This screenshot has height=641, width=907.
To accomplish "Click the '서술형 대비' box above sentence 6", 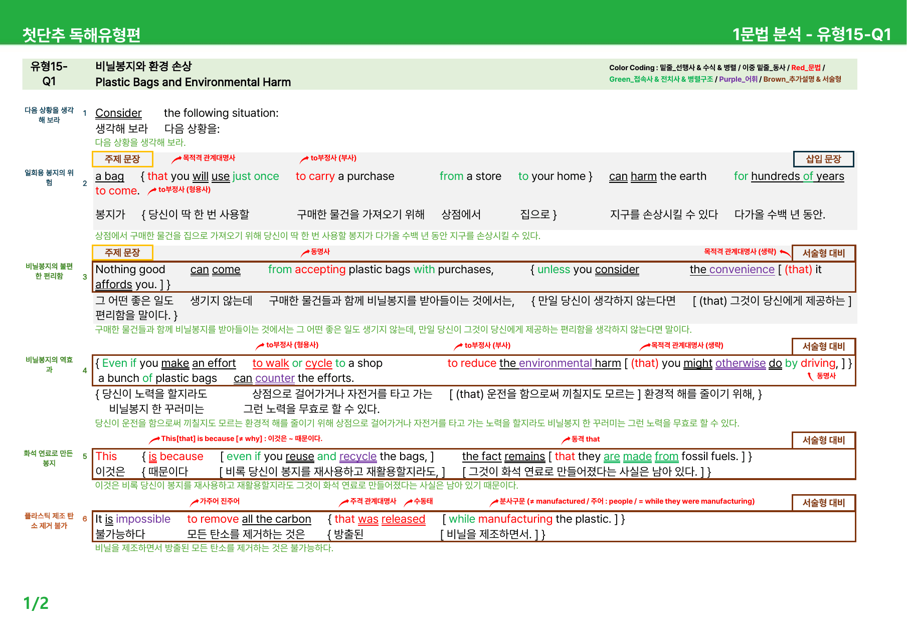I will (823, 503).
